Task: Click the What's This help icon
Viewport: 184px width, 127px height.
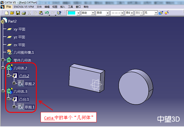Action: [x=59, y=13]
